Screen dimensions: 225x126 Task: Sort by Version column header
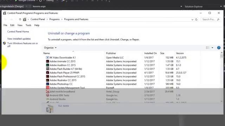(x=180, y=53)
